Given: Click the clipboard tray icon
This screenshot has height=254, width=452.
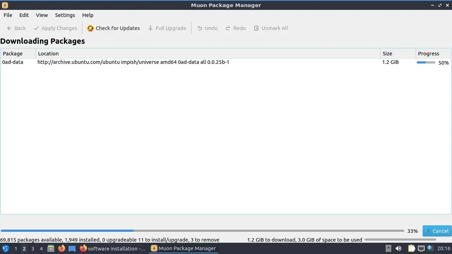Looking at the screenshot, I should point(411,248).
